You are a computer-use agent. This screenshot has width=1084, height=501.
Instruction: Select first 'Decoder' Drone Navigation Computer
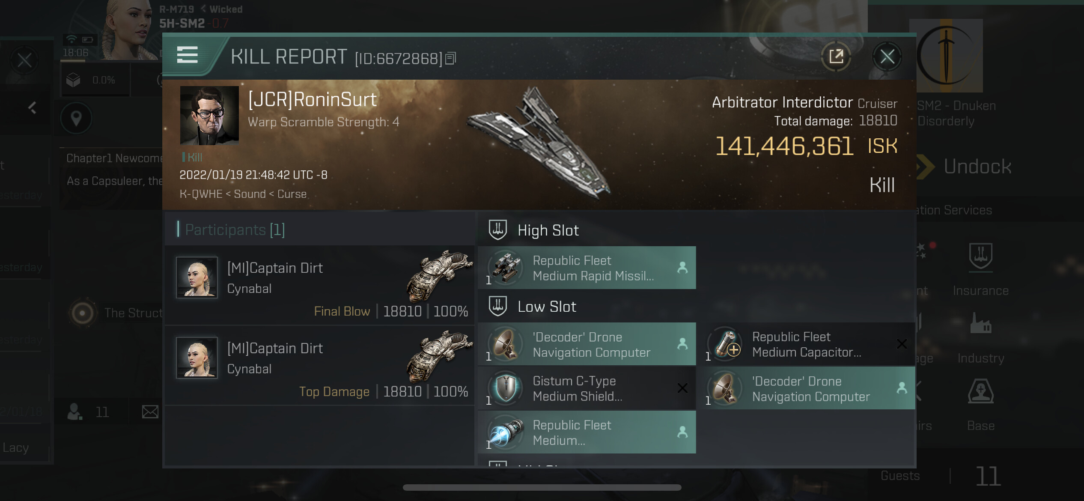(587, 344)
